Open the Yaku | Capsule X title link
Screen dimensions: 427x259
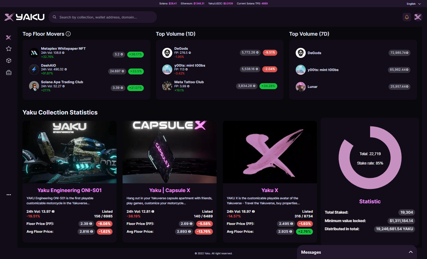[x=170, y=190]
